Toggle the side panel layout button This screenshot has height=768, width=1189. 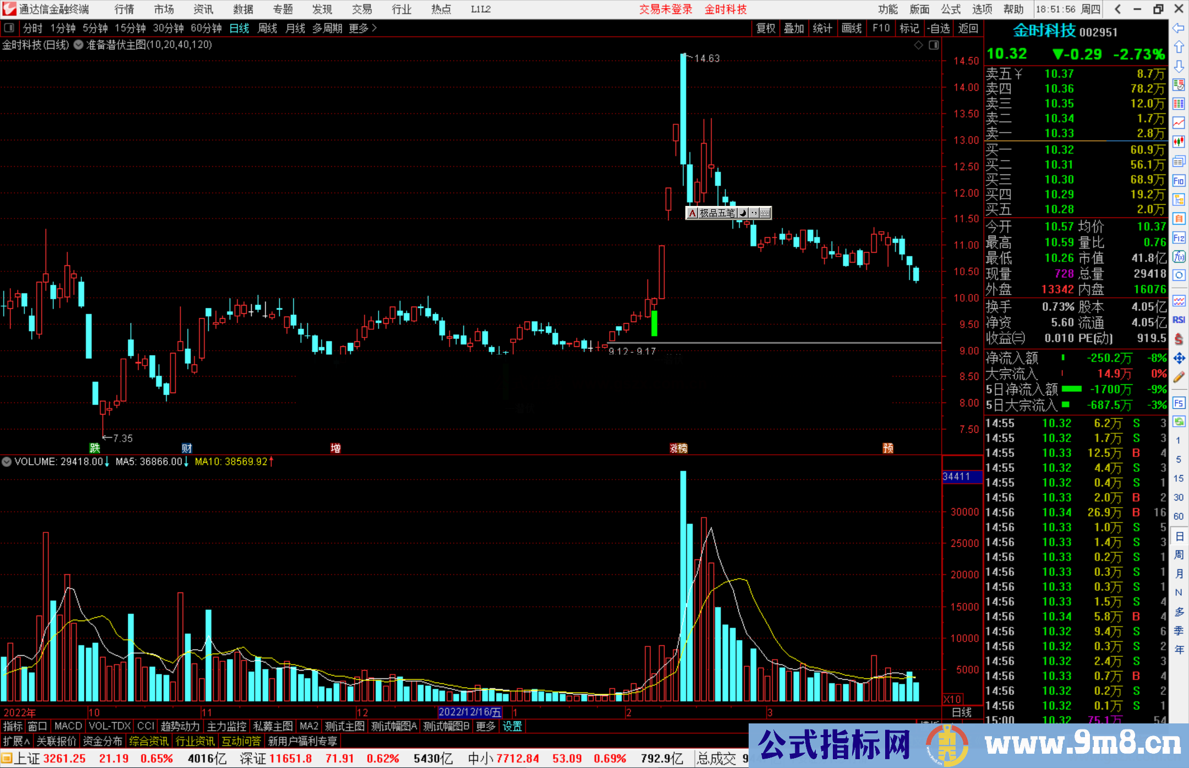point(9,28)
